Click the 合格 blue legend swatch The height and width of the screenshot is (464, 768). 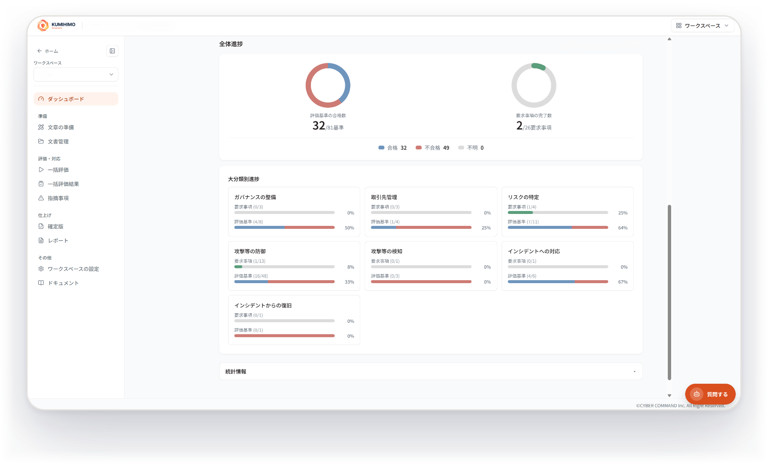[x=381, y=148]
